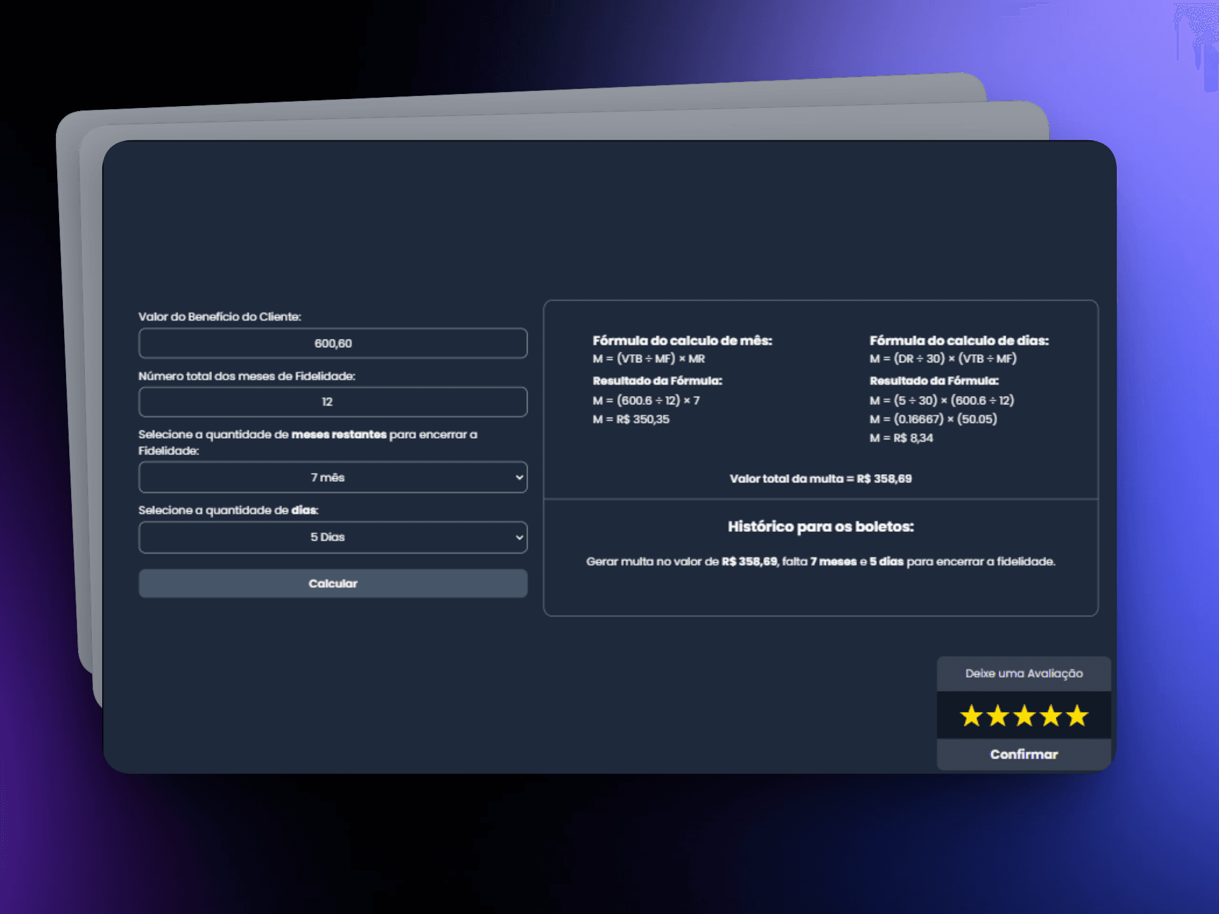Click the Fórmula do calculo de dias heading
The height and width of the screenshot is (914, 1219).
[x=959, y=341]
